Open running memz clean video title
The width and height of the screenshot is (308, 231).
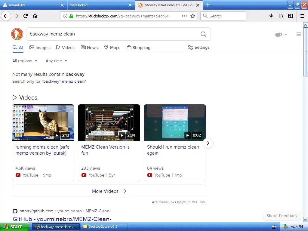pos(42,150)
